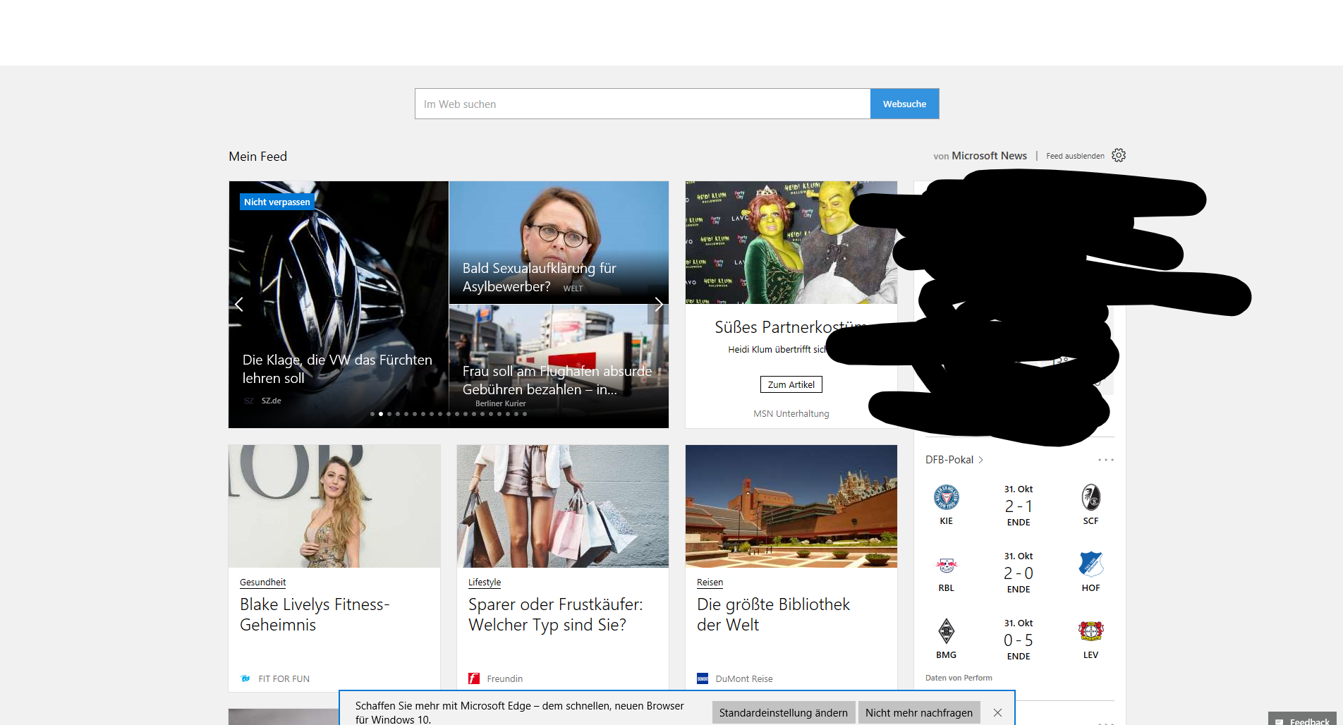Click 'MSN Unterhaltung' source label
This screenshot has height=725, width=1343.
[x=791, y=414]
